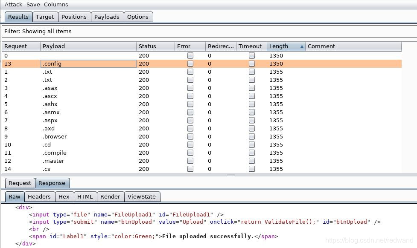Screen dimensions: 417x248
Task: Toggle Timeout checkbox for request 0
Action: (251, 55)
